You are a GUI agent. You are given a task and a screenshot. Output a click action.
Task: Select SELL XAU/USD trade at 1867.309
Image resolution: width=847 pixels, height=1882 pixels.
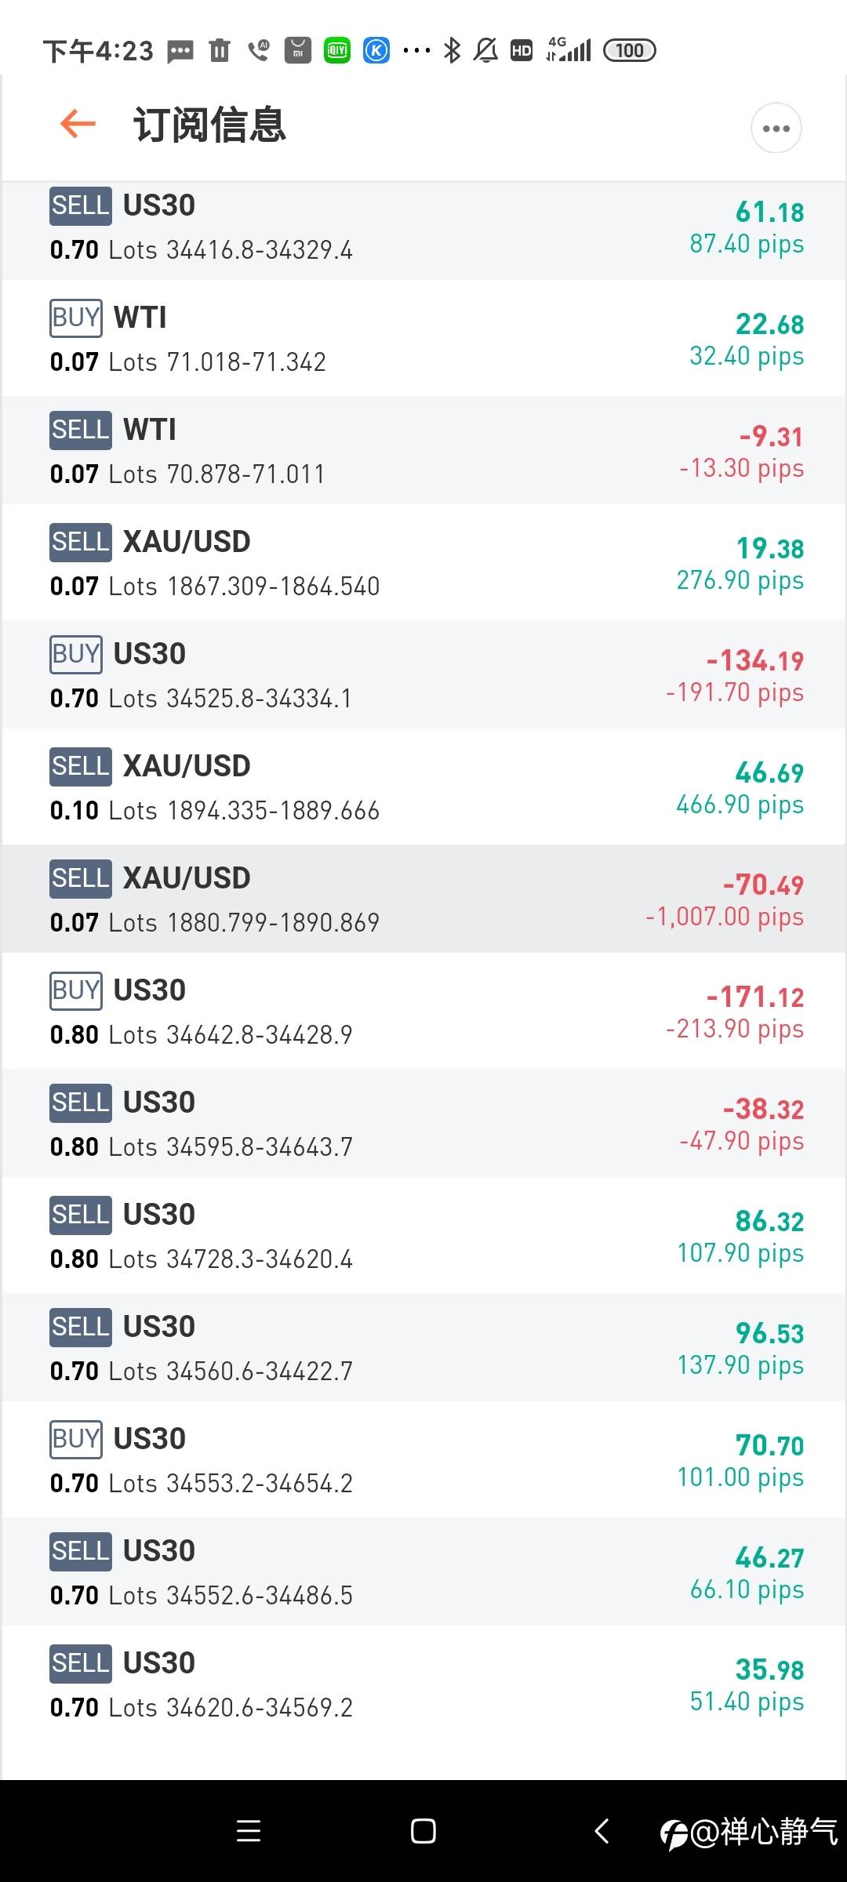point(423,563)
